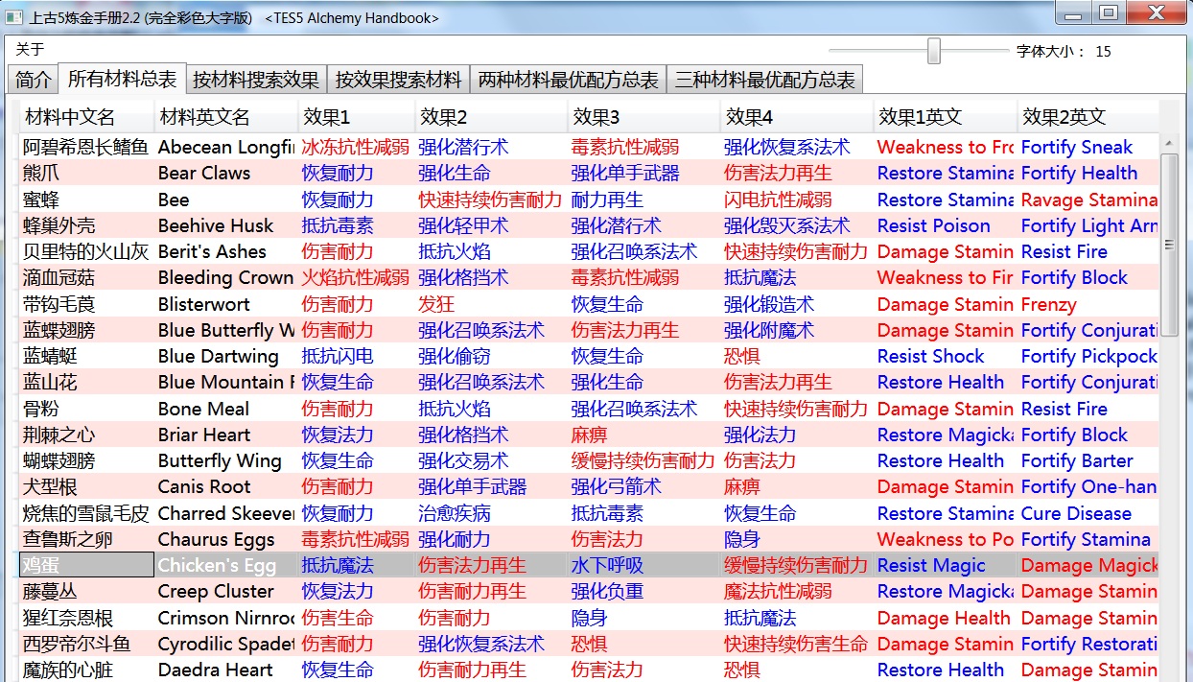1193x682 pixels.
Task: Click the Daedra Heart cell
Action: pos(226,670)
